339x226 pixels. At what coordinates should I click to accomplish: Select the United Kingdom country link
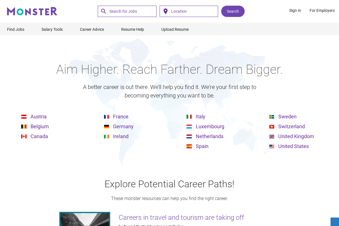tap(296, 136)
